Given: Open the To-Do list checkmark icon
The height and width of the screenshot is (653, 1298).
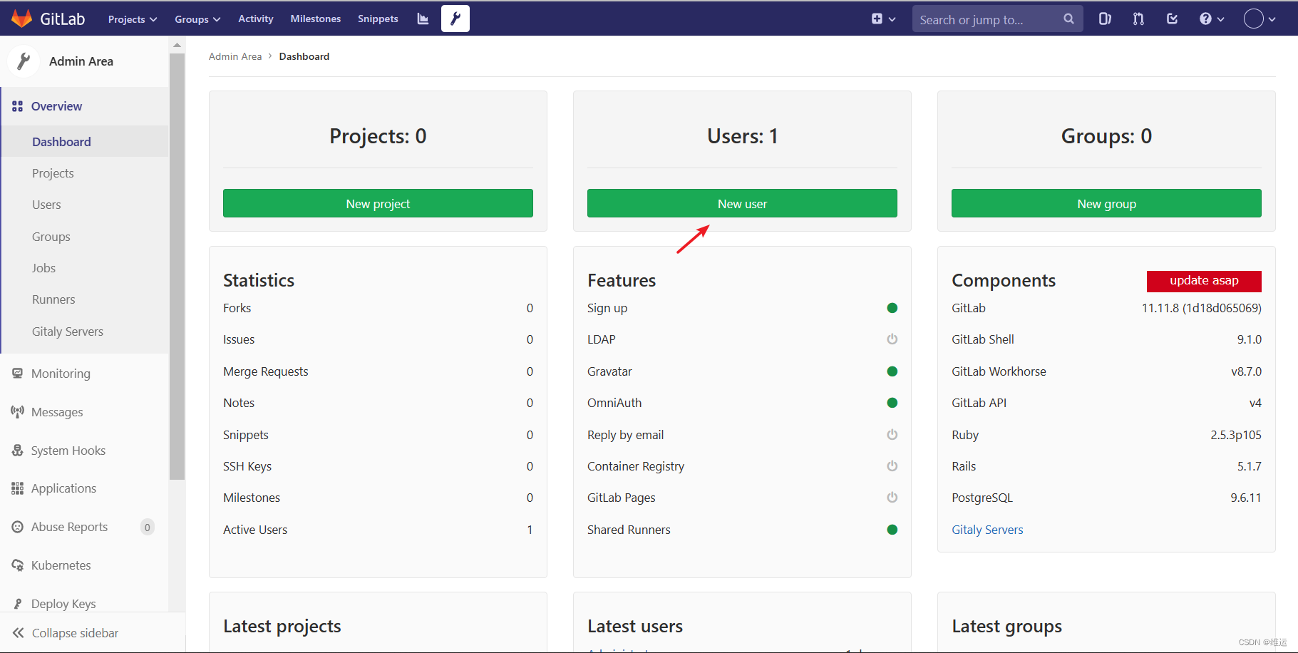Looking at the screenshot, I should (1172, 19).
